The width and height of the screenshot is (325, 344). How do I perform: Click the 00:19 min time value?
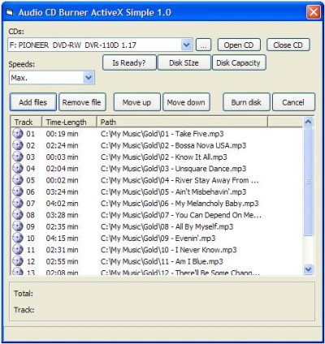coord(62,134)
